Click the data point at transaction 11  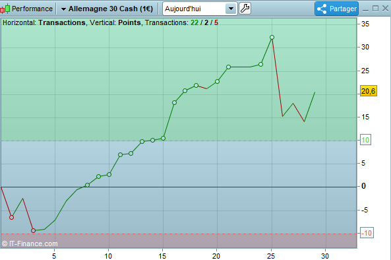[120, 154]
